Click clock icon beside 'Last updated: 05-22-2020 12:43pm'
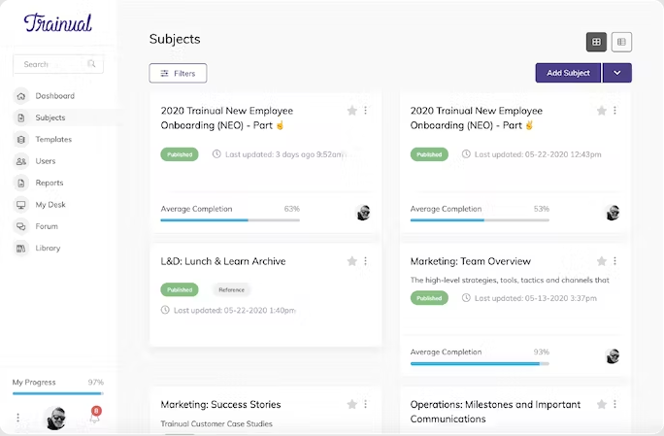The image size is (664, 436). [466, 153]
